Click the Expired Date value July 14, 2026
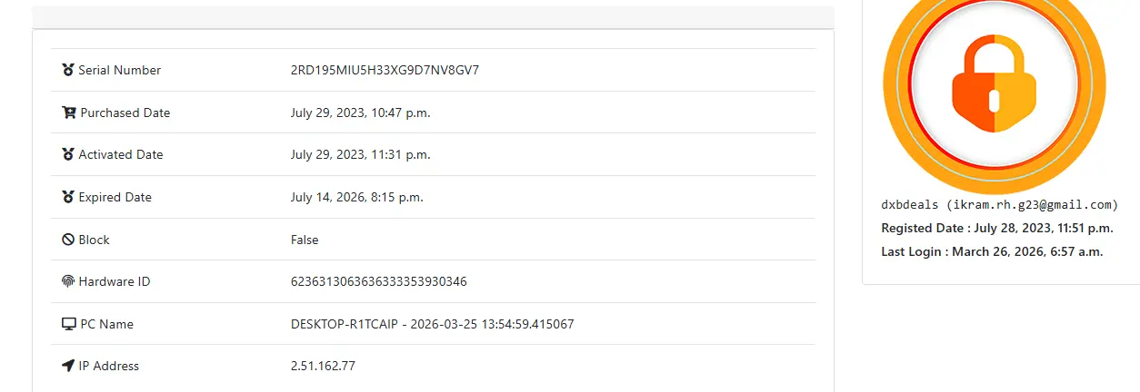The height and width of the screenshot is (392, 1140). coord(357,197)
